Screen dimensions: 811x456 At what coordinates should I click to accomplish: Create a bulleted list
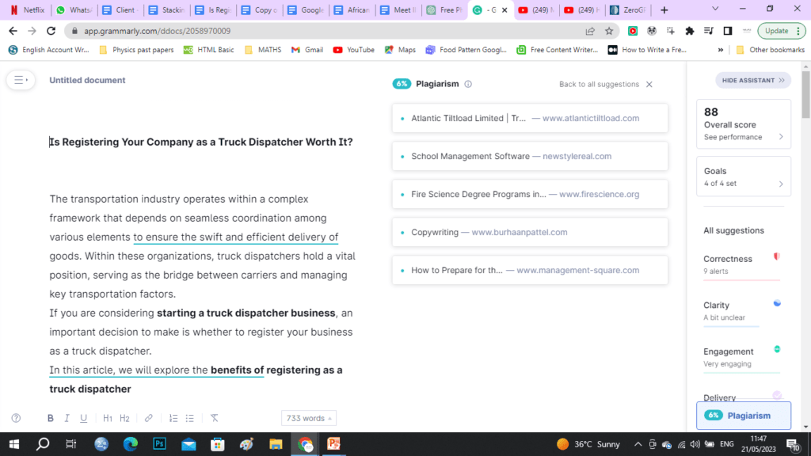[190, 418]
